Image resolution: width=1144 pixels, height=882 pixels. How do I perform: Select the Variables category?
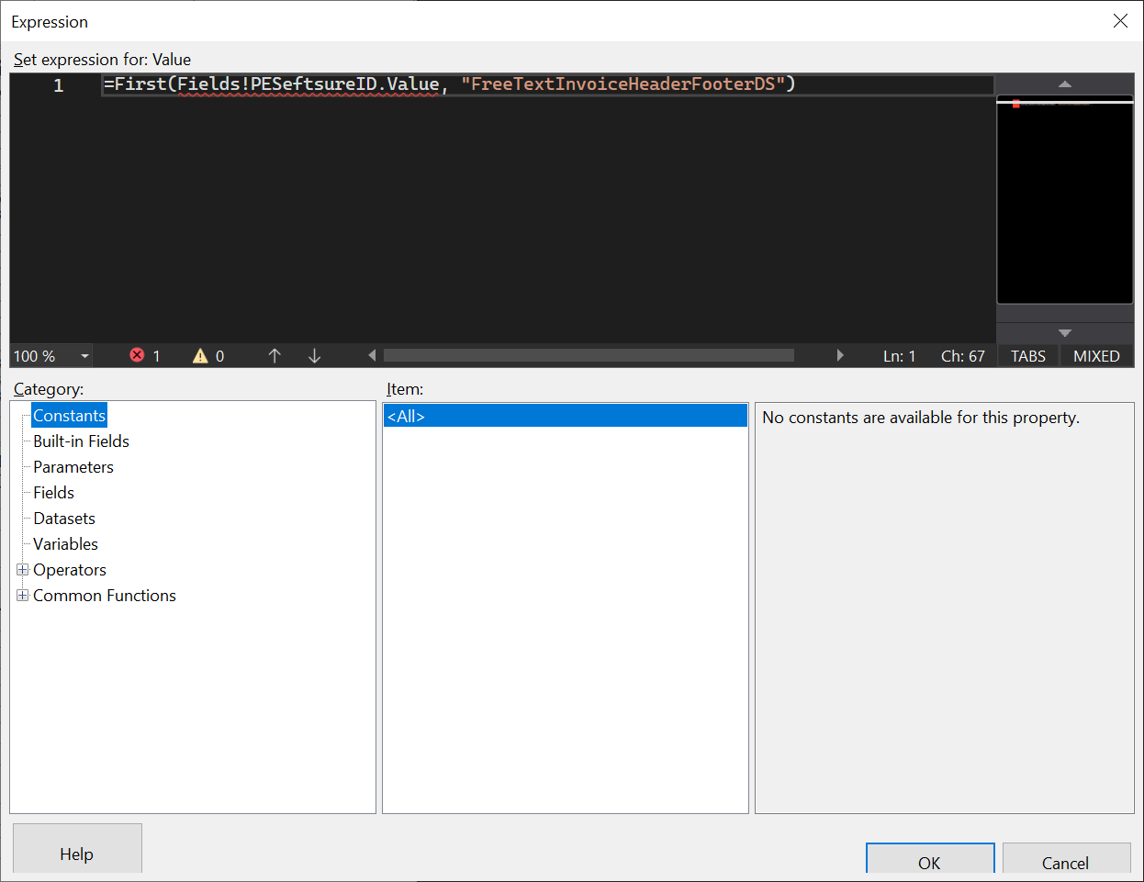(65, 544)
